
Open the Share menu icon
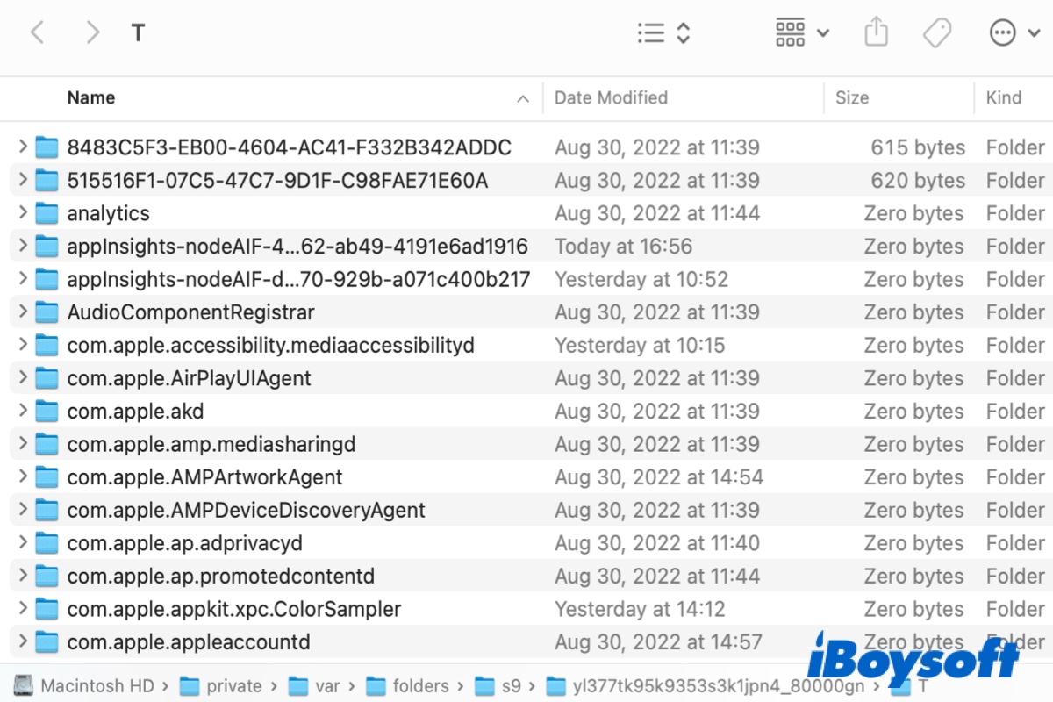pos(876,32)
